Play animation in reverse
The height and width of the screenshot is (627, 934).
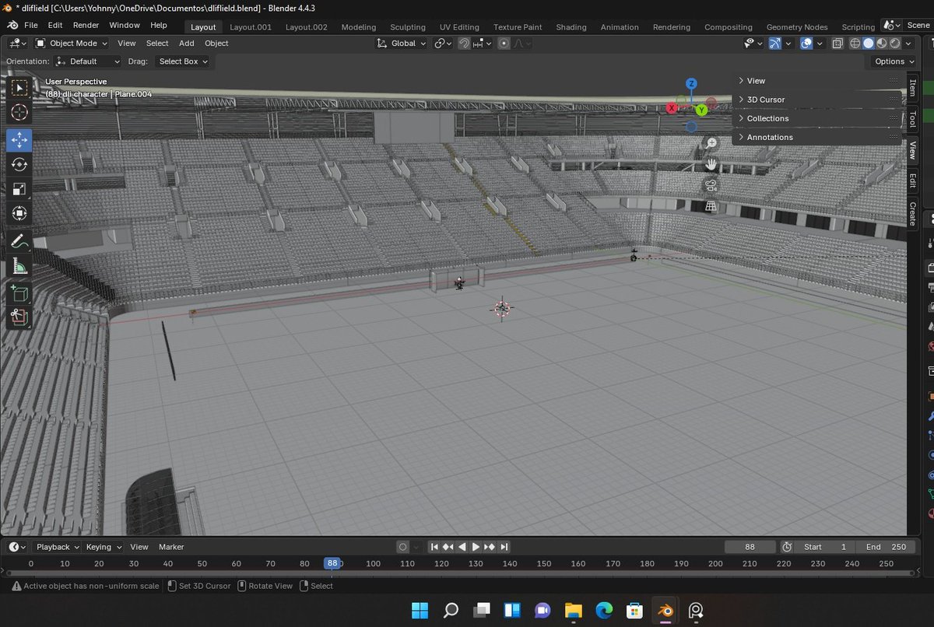(462, 547)
